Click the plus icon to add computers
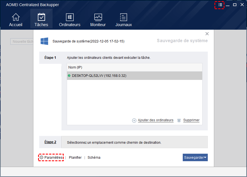Viewport: 247px width, 177px height. pyautogui.click(x=134, y=120)
